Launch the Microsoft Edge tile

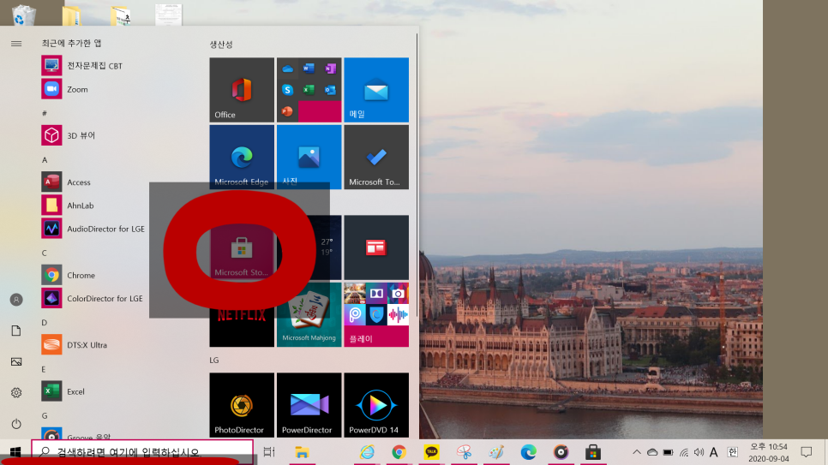[242, 157]
